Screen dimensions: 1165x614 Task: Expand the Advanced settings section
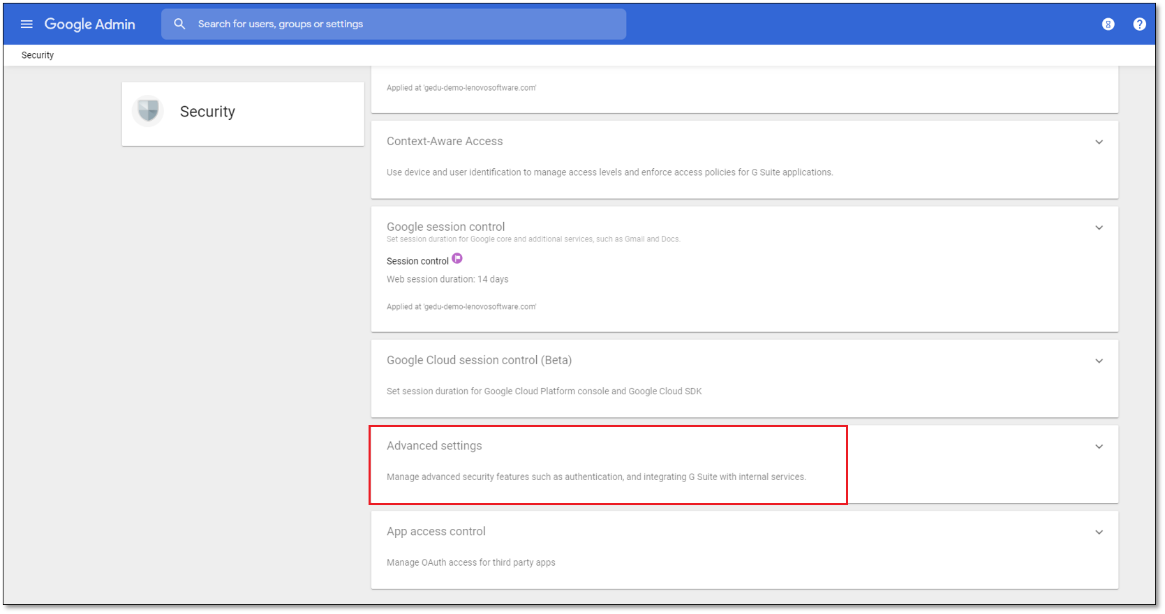click(1099, 447)
